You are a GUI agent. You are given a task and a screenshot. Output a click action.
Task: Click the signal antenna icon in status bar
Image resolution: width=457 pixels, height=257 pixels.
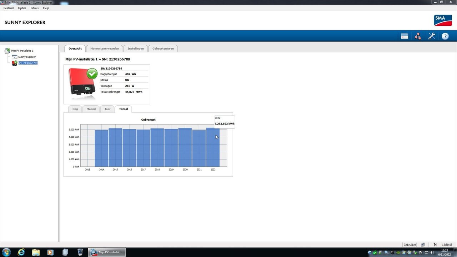click(x=435, y=245)
